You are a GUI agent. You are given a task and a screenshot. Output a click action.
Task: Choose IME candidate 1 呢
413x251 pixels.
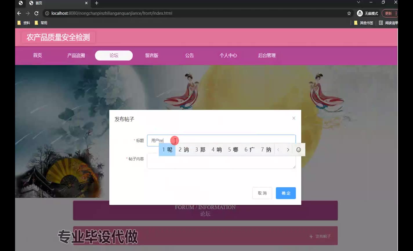coord(167,150)
